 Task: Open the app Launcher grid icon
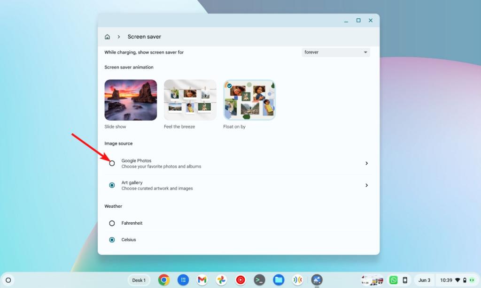coord(182,280)
